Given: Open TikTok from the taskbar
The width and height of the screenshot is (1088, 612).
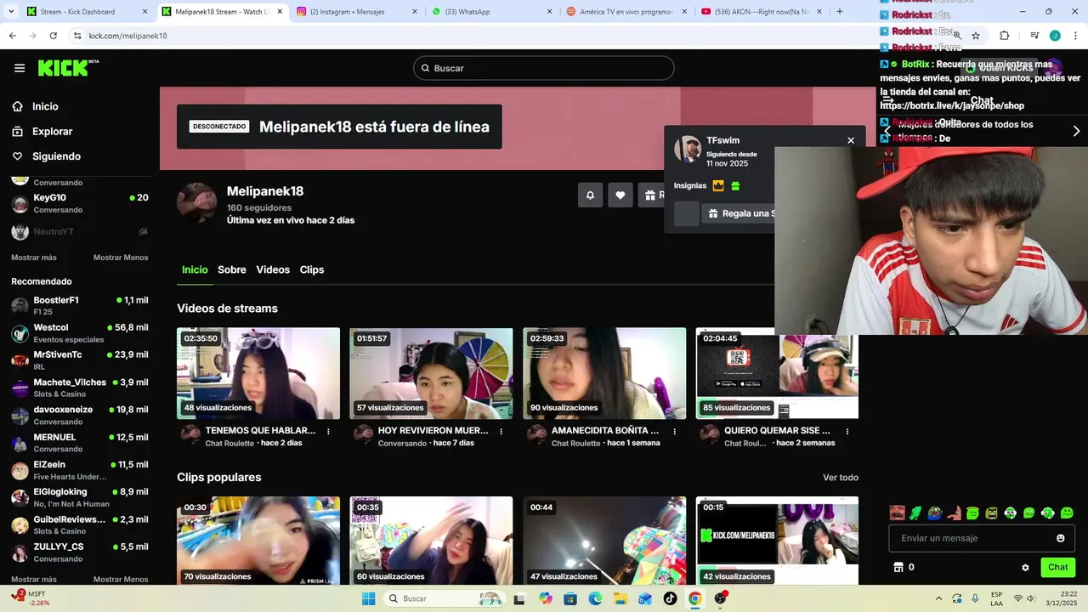Looking at the screenshot, I should tap(670, 598).
